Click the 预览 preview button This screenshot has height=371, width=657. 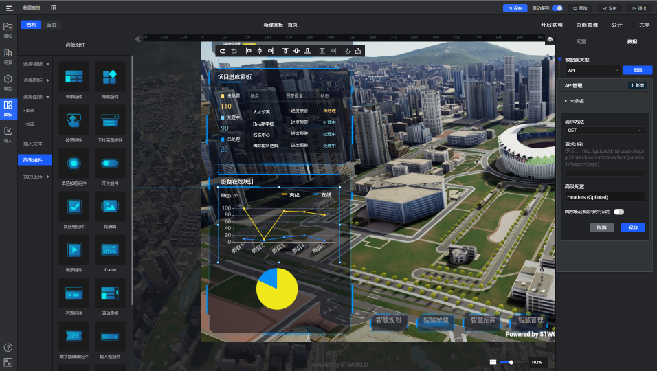coord(580,8)
